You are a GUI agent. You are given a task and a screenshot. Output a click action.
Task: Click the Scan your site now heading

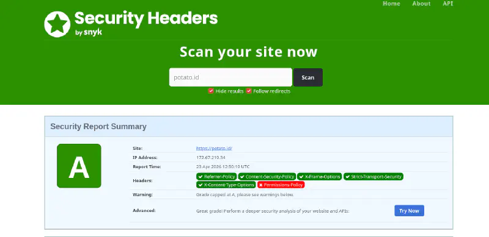(249, 52)
